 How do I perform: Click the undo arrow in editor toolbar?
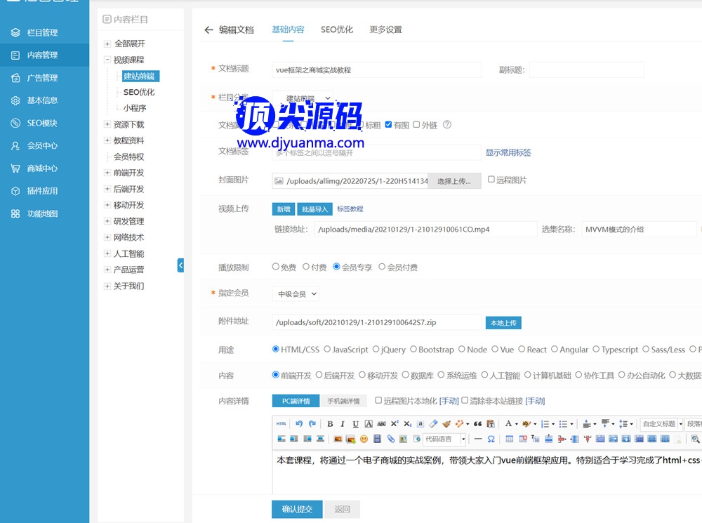point(299,424)
